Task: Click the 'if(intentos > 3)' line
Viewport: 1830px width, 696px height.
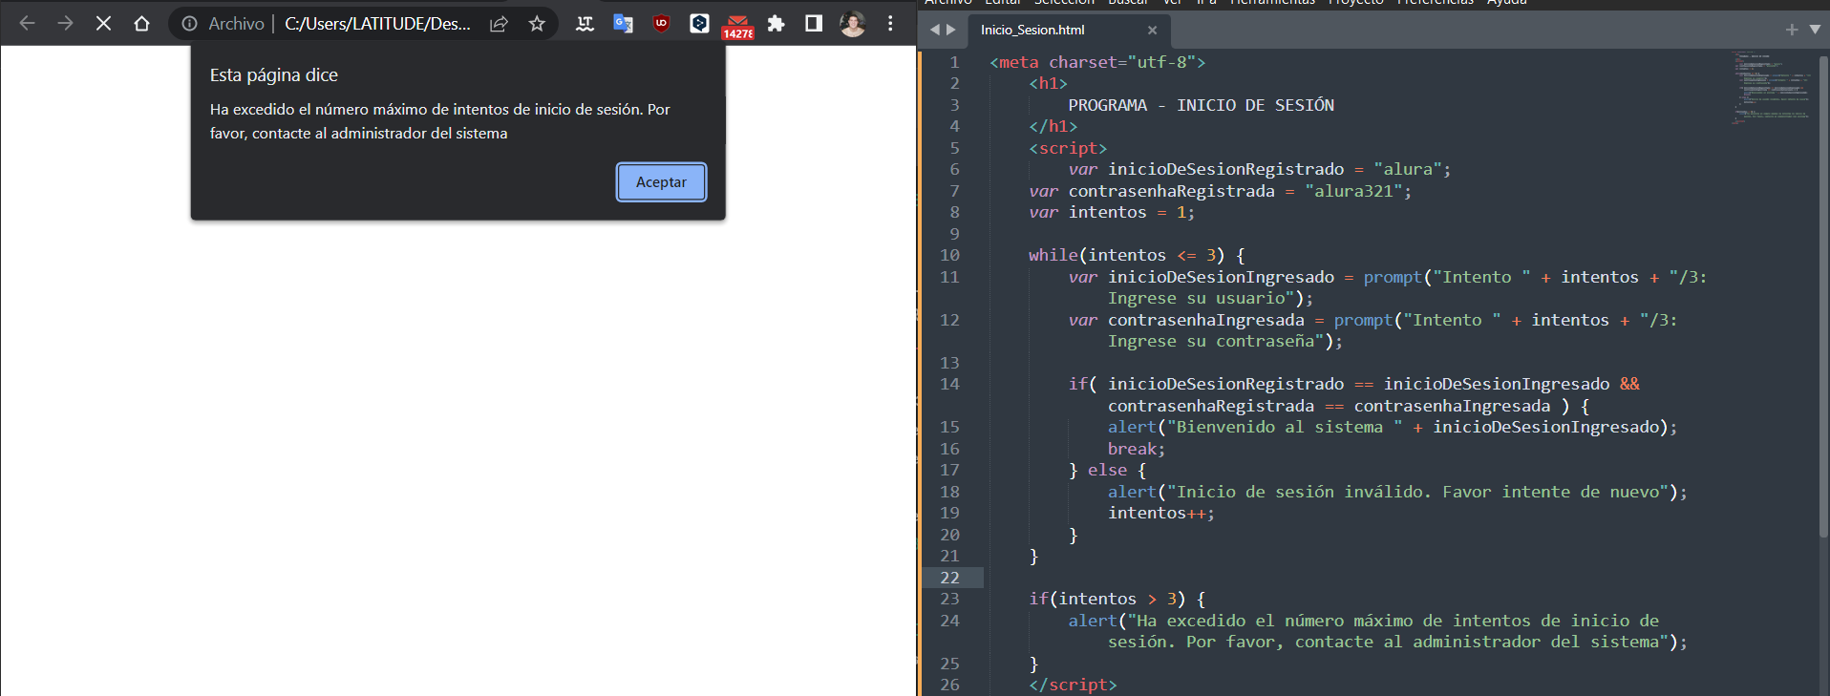Action: [1117, 599]
